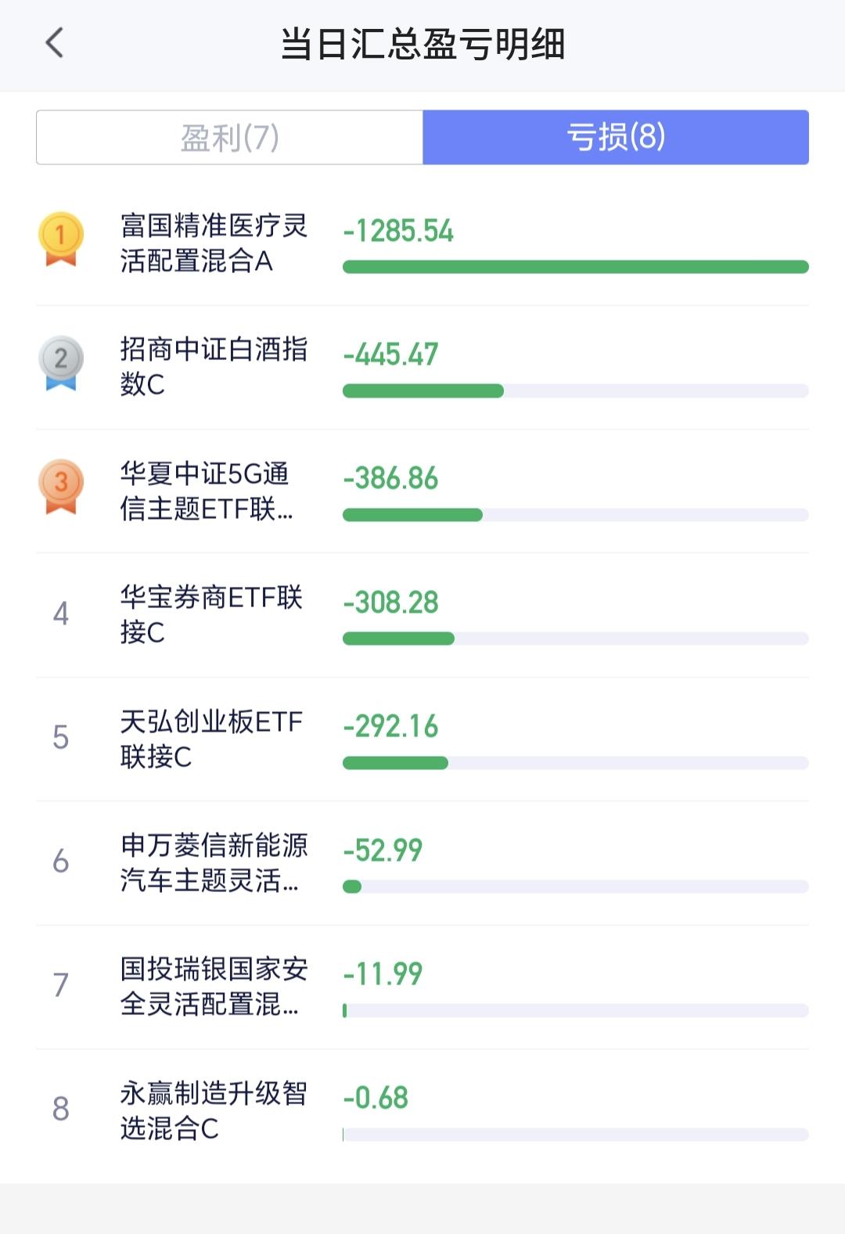Click the silver rank 2 medal
The height and width of the screenshot is (1234, 845).
coord(61,362)
